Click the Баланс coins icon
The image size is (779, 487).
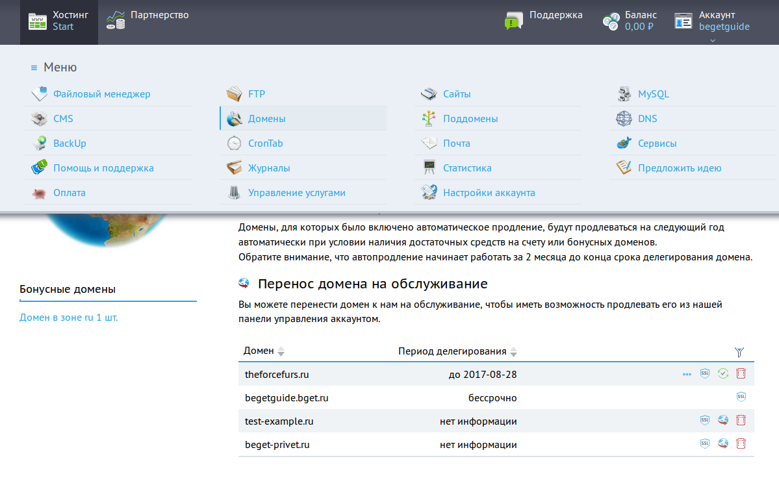[x=611, y=21]
